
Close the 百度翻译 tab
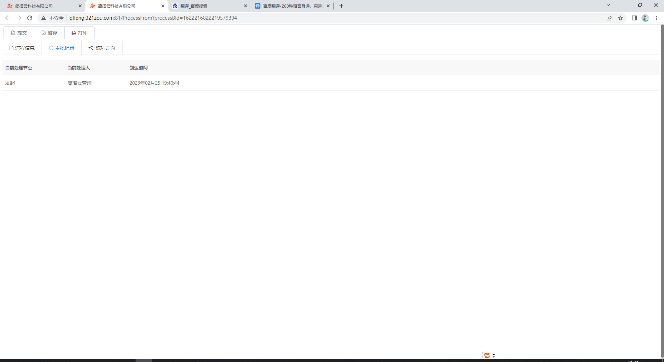[x=328, y=6]
